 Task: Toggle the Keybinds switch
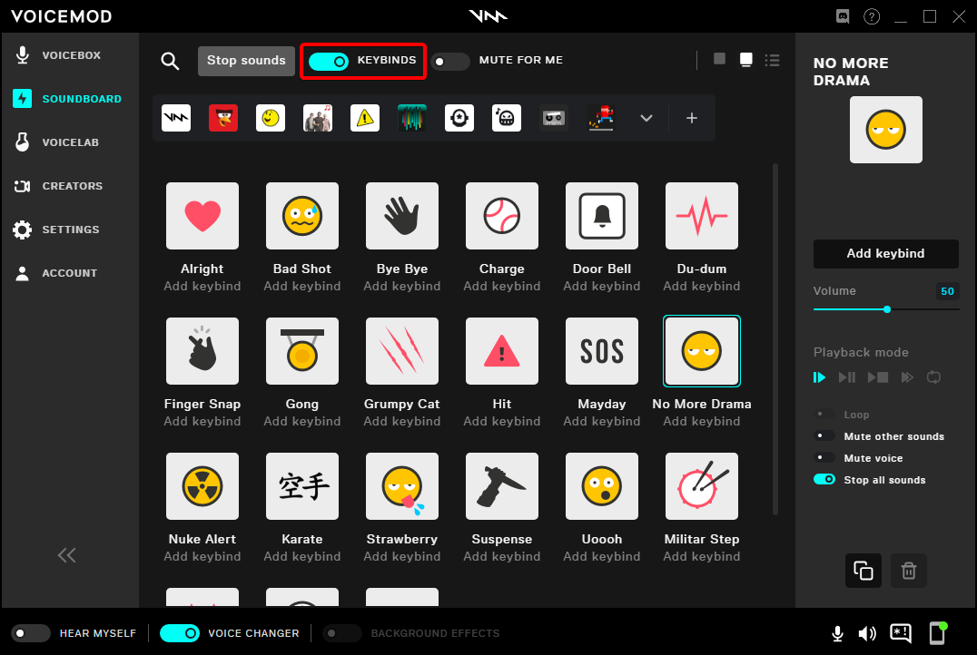tap(329, 61)
